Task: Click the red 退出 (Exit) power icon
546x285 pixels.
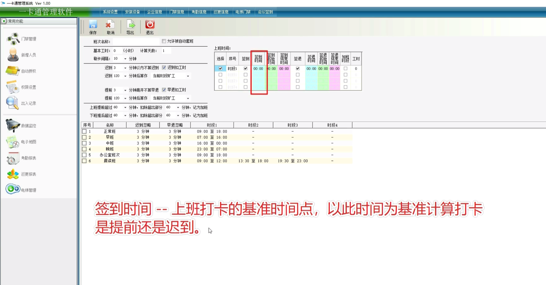Action: click(150, 25)
